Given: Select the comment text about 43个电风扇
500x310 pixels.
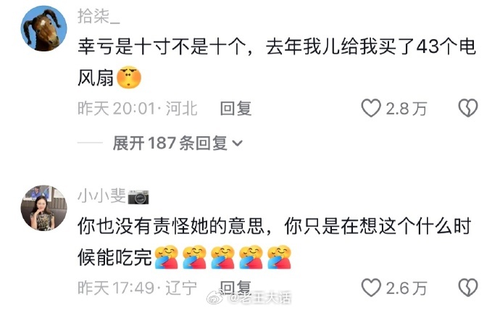Looking at the screenshot, I should (x=277, y=62).
